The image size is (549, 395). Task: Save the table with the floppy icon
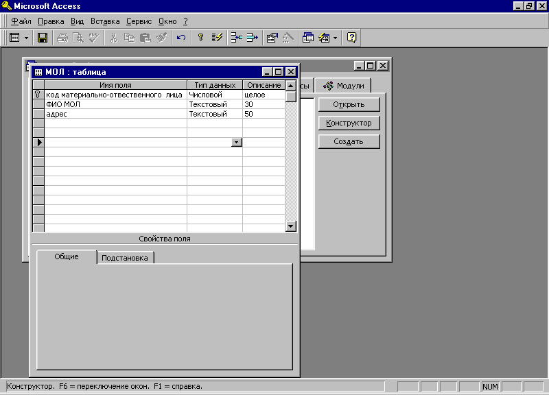pos(43,38)
